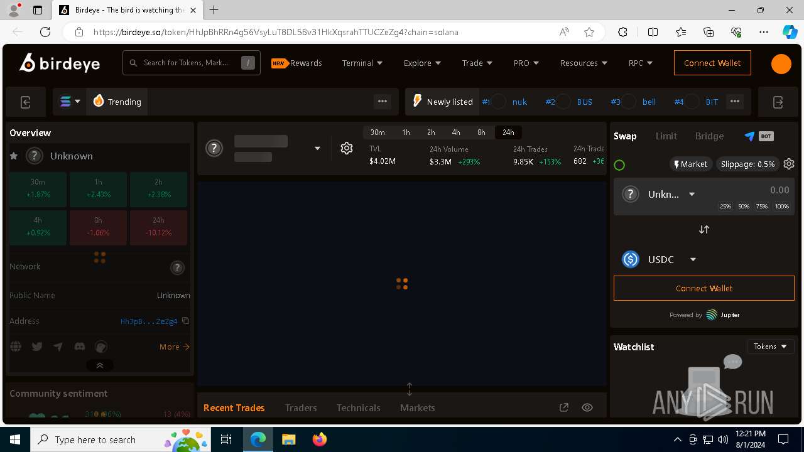
Task: Switch to the Swap tab
Action: (625, 136)
